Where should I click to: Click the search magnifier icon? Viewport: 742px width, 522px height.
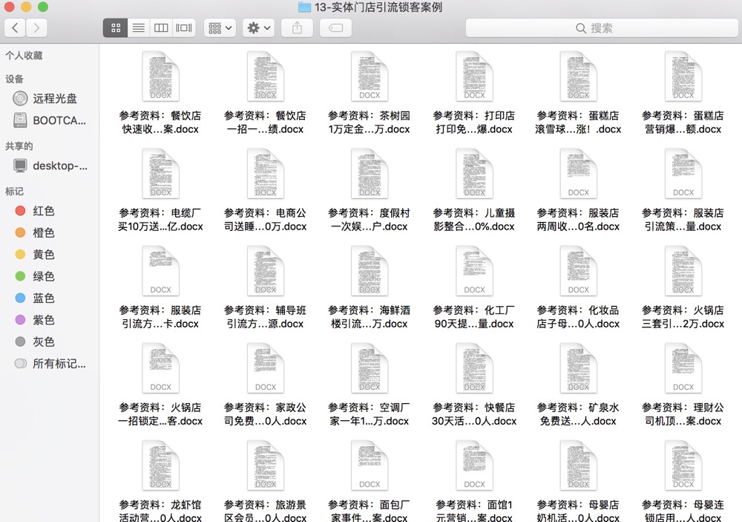coord(580,27)
